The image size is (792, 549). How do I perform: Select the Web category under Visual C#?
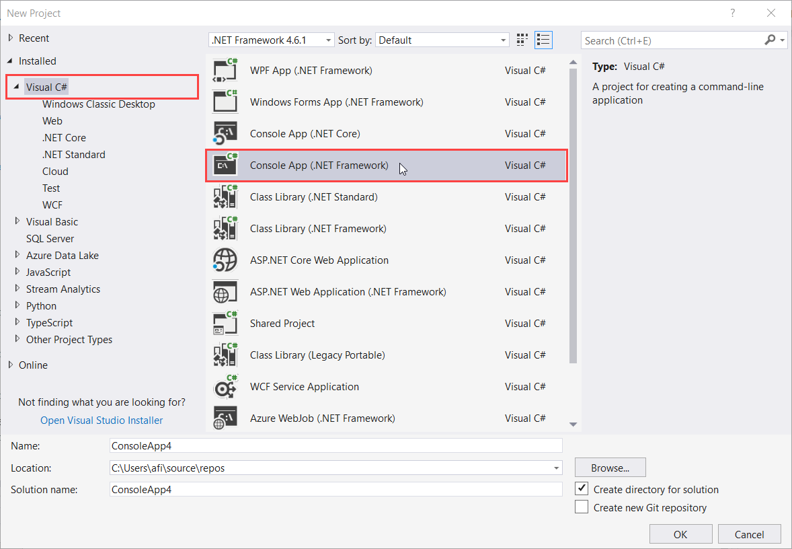coord(52,121)
